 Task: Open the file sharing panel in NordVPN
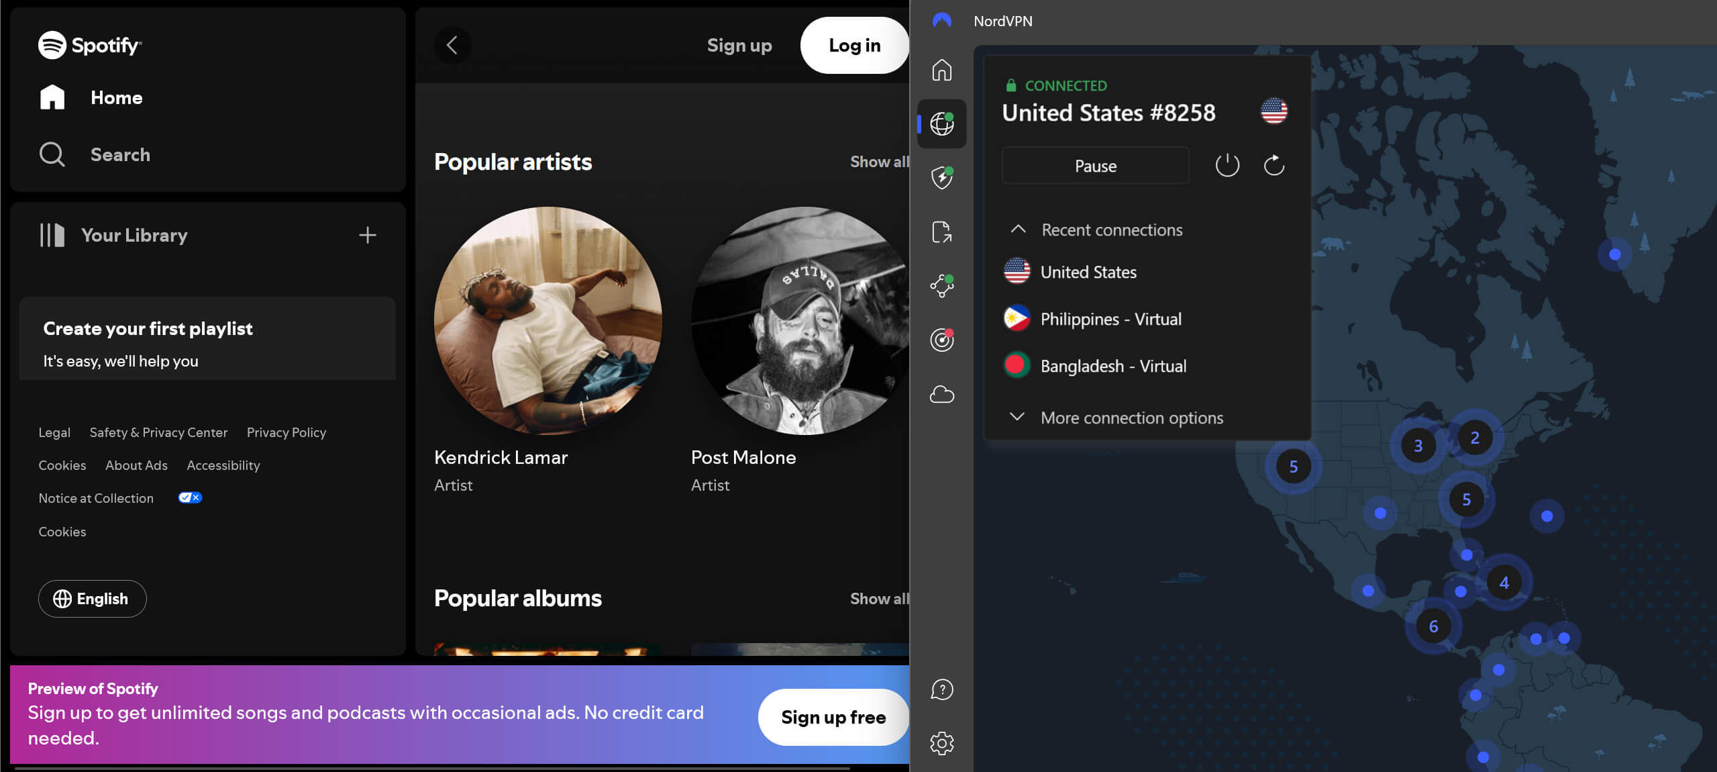click(942, 232)
